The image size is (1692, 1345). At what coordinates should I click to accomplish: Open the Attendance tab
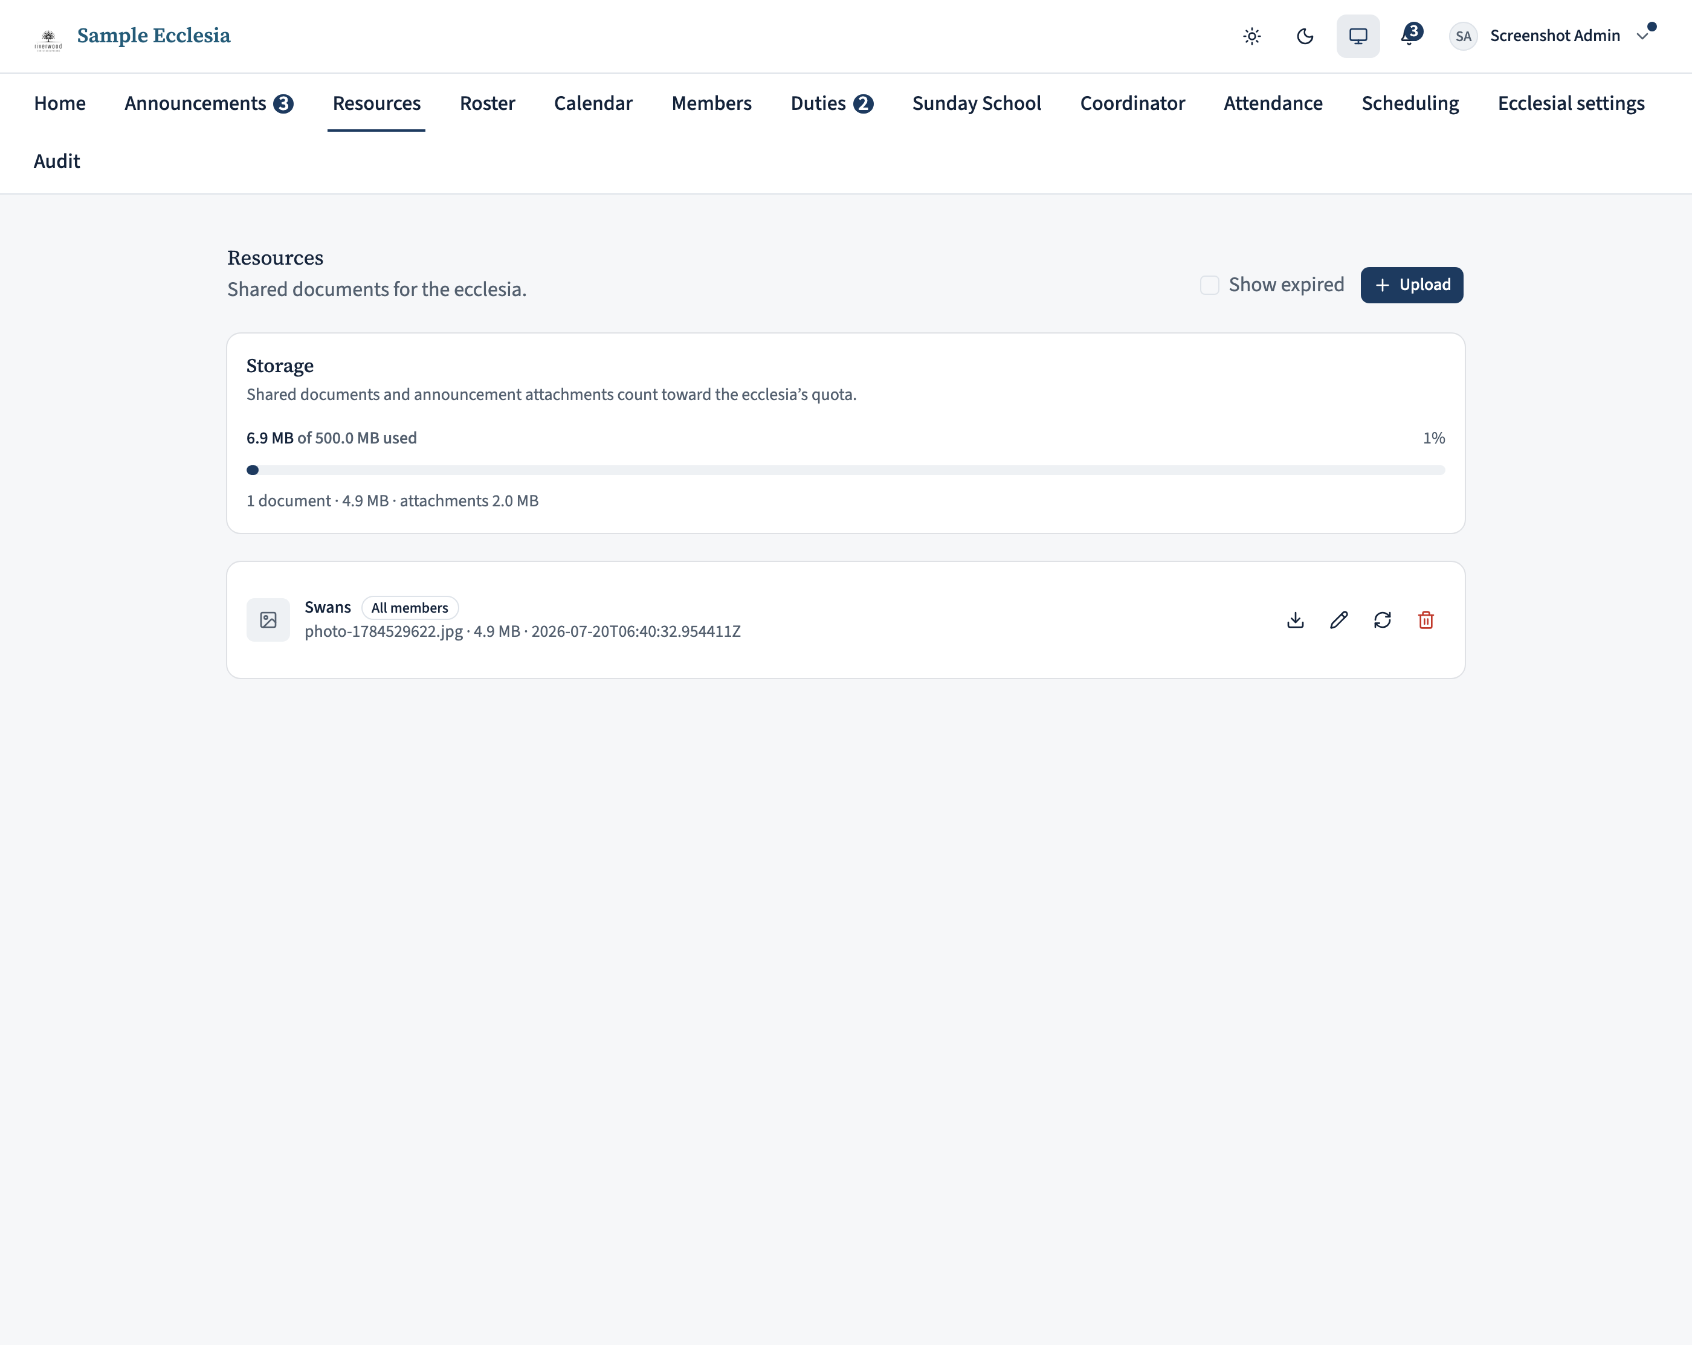pyautogui.click(x=1273, y=103)
